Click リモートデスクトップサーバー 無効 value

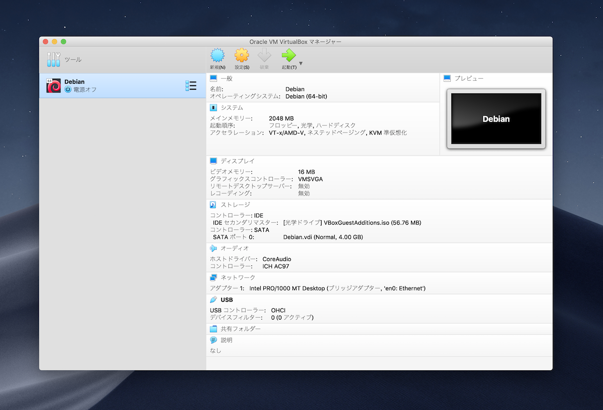[x=304, y=186]
